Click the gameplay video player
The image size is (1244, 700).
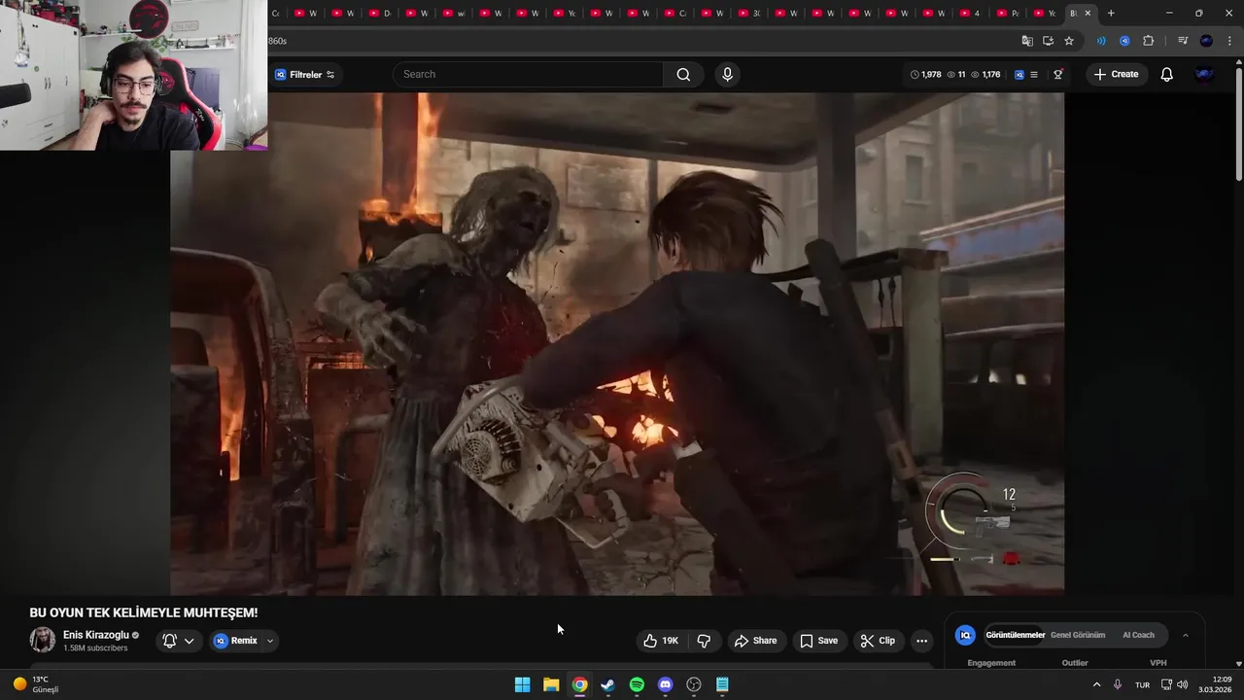(x=617, y=343)
